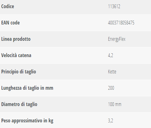
Task: Select the cutting length value 200
Action: [111, 88]
